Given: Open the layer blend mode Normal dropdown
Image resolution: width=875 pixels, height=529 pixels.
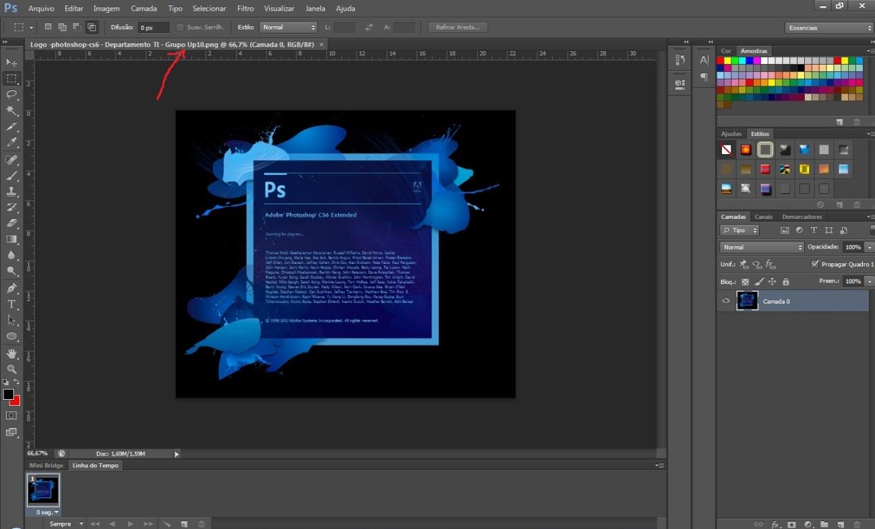Looking at the screenshot, I should pos(762,247).
